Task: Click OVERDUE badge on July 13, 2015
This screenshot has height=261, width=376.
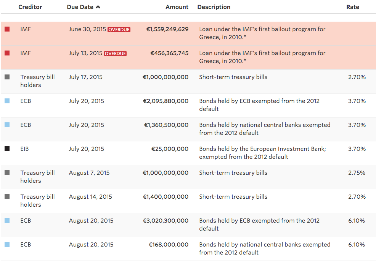Action: click(115, 54)
